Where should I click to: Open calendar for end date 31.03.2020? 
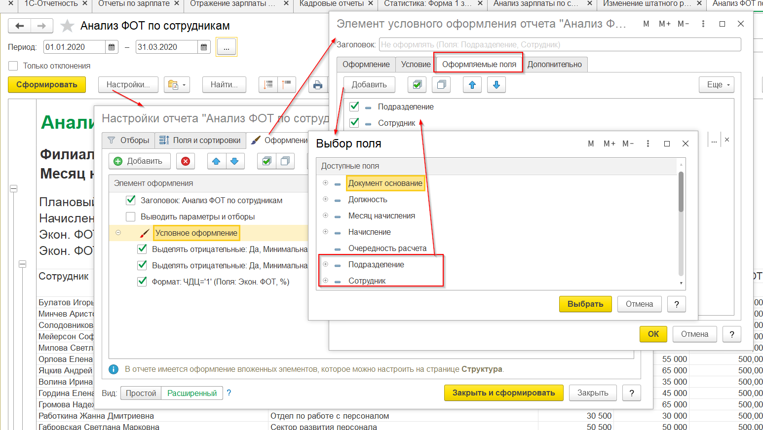coord(203,47)
